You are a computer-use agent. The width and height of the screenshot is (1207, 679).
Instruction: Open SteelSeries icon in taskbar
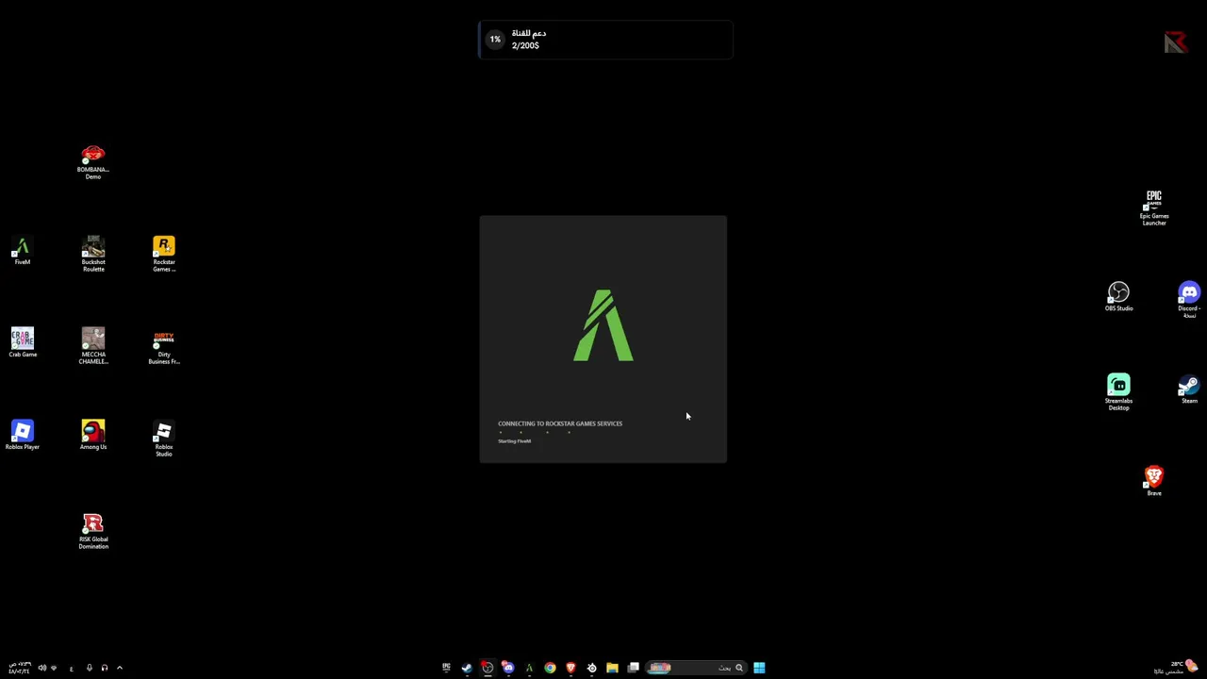pyautogui.click(x=591, y=668)
